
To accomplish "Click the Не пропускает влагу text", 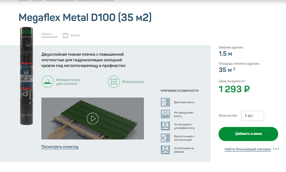I will click(184, 114).
